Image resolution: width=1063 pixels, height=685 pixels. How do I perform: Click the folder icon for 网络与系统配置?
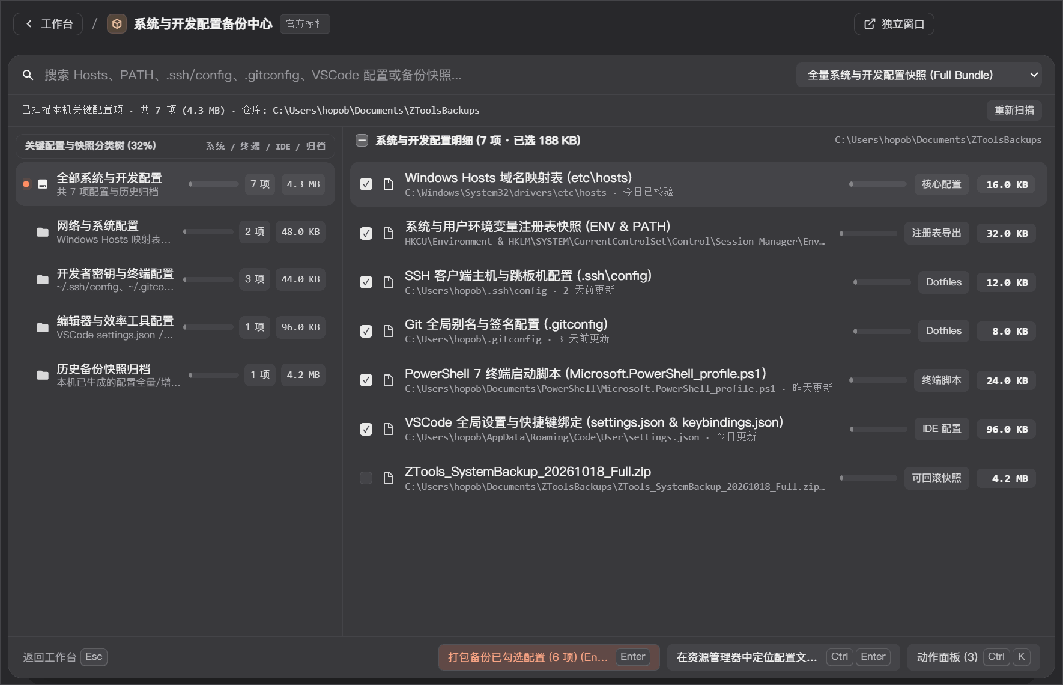(43, 232)
